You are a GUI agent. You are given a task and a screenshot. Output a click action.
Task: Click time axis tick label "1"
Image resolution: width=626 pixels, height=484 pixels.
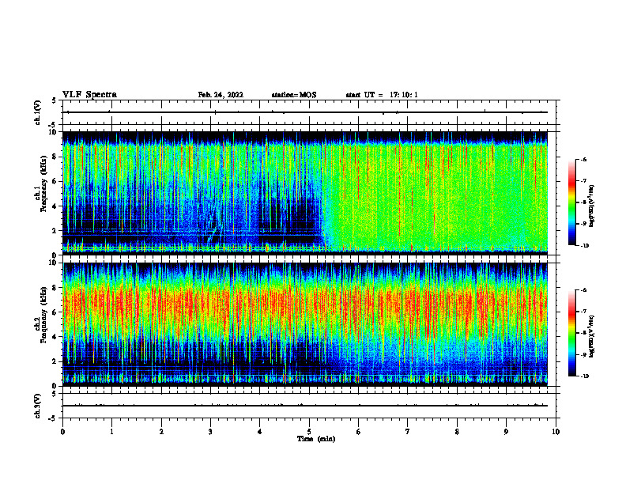[x=111, y=432]
